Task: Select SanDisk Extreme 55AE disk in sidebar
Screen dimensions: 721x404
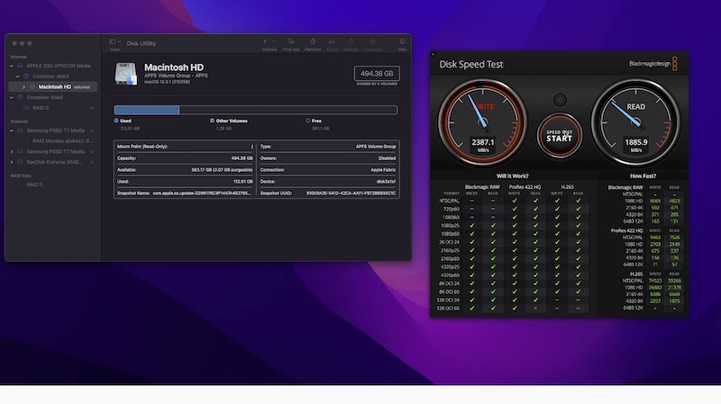Action: (x=54, y=162)
